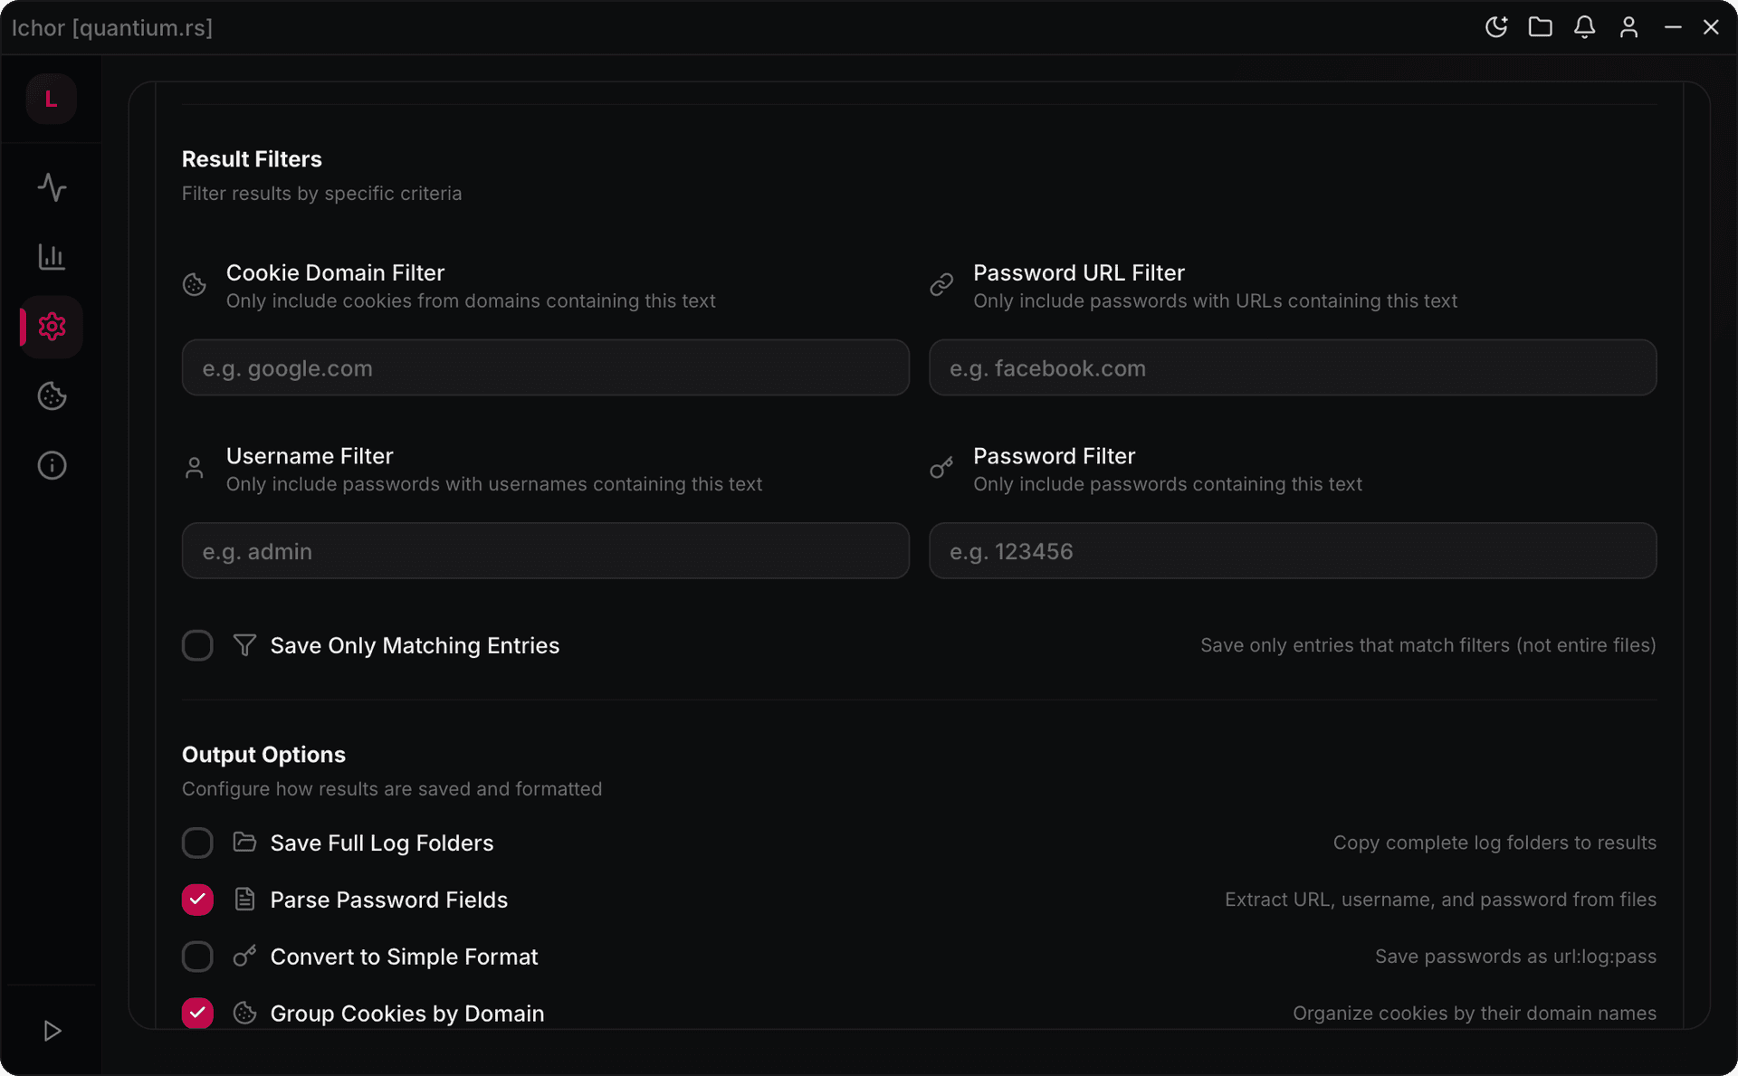Open the bar chart statistics page
The width and height of the screenshot is (1738, 1076).
52,257
